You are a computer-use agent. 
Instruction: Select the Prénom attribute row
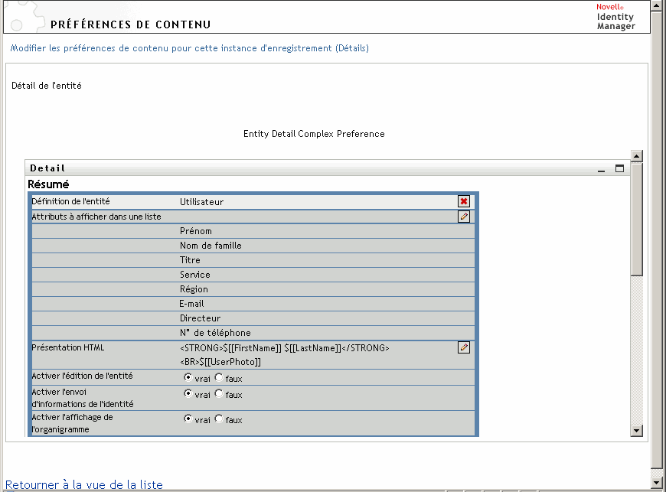[x=196, y=231]
